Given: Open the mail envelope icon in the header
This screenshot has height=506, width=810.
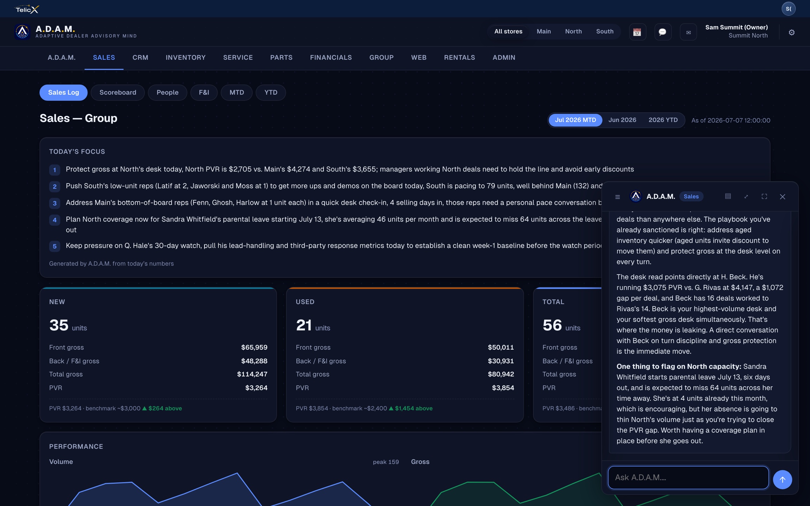Looking at the screenshot, I should click(x=688, y=32).
